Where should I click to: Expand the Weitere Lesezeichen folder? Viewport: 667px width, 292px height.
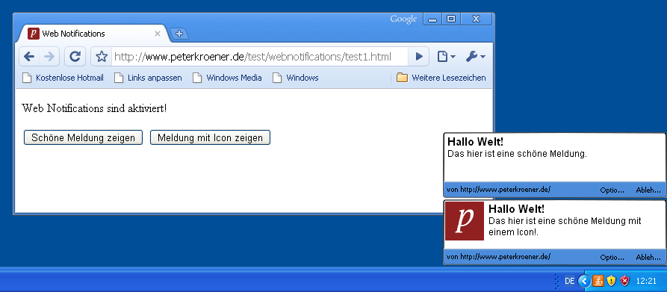[x=441, y=78]
